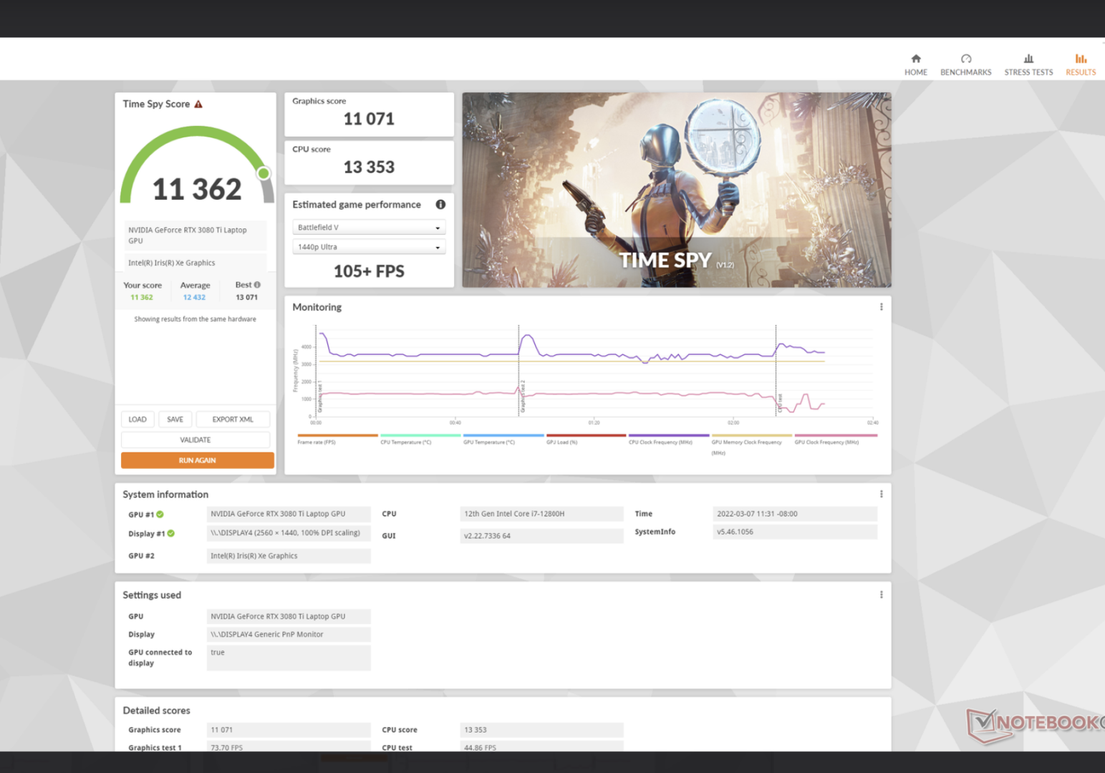Click the warning triangle beside Time Spy Score
Viewport: 1105px width, 773px height.
tap(198, 104)
